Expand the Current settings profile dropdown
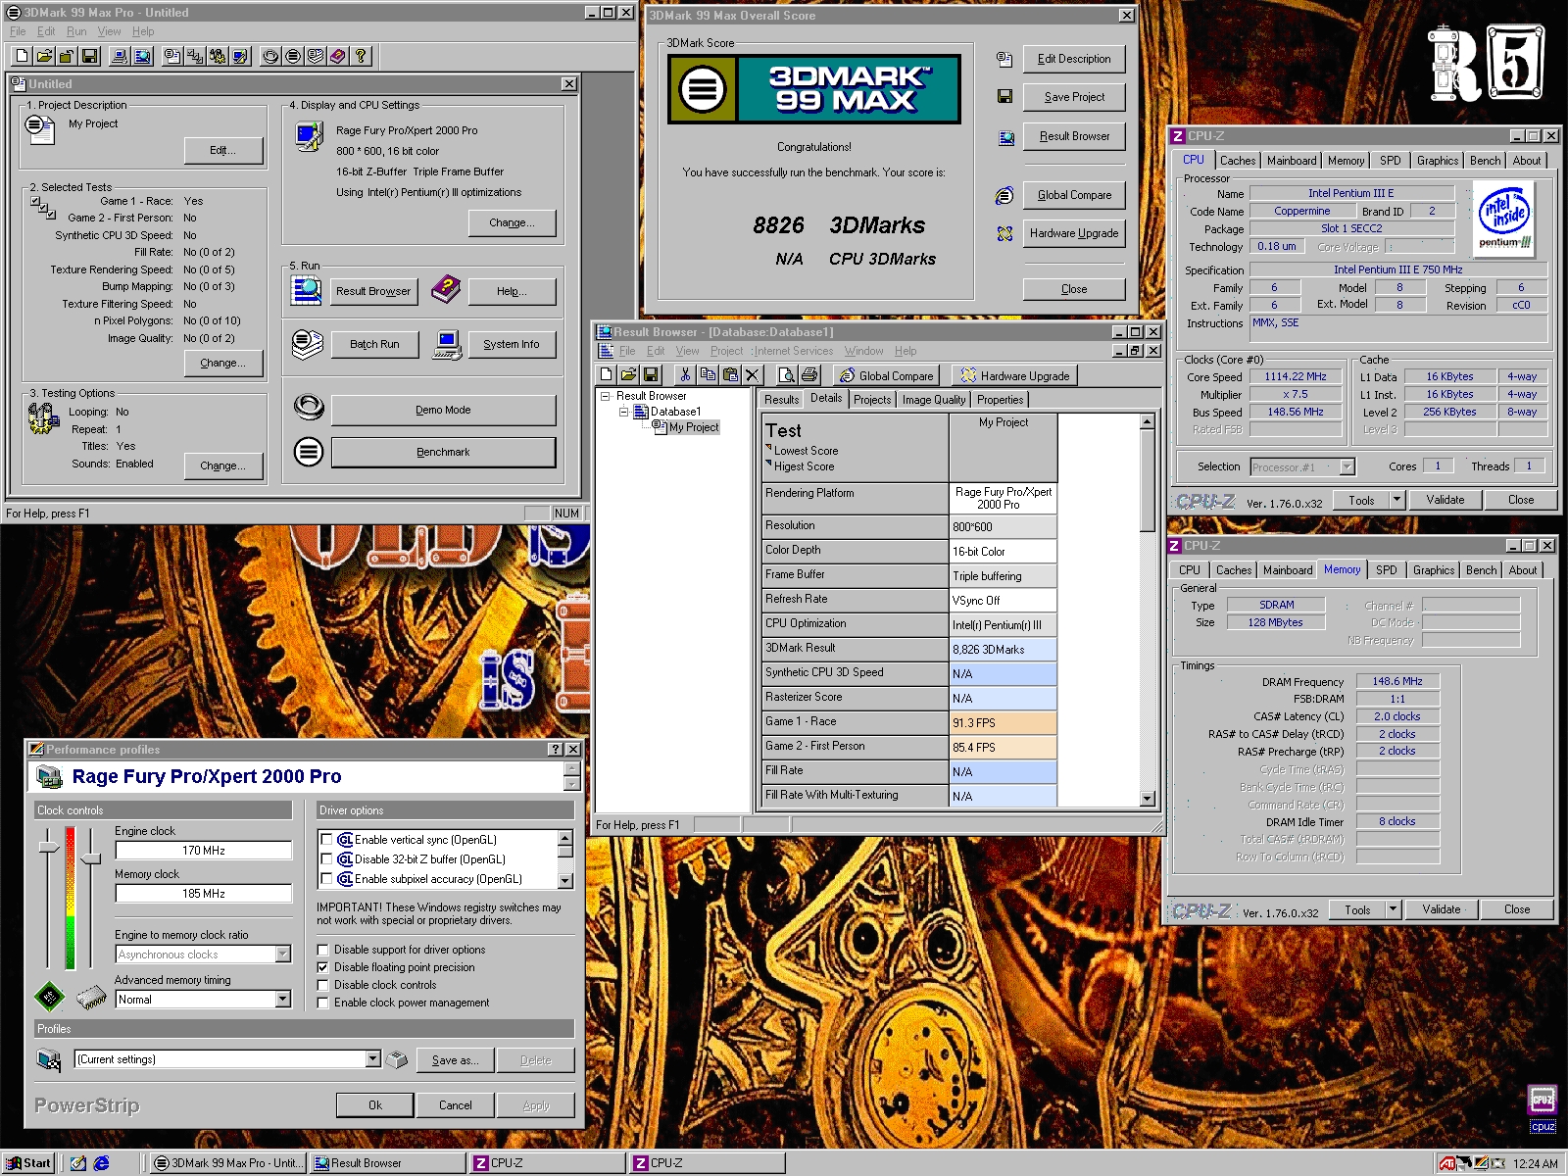 tap(372, 1059)
